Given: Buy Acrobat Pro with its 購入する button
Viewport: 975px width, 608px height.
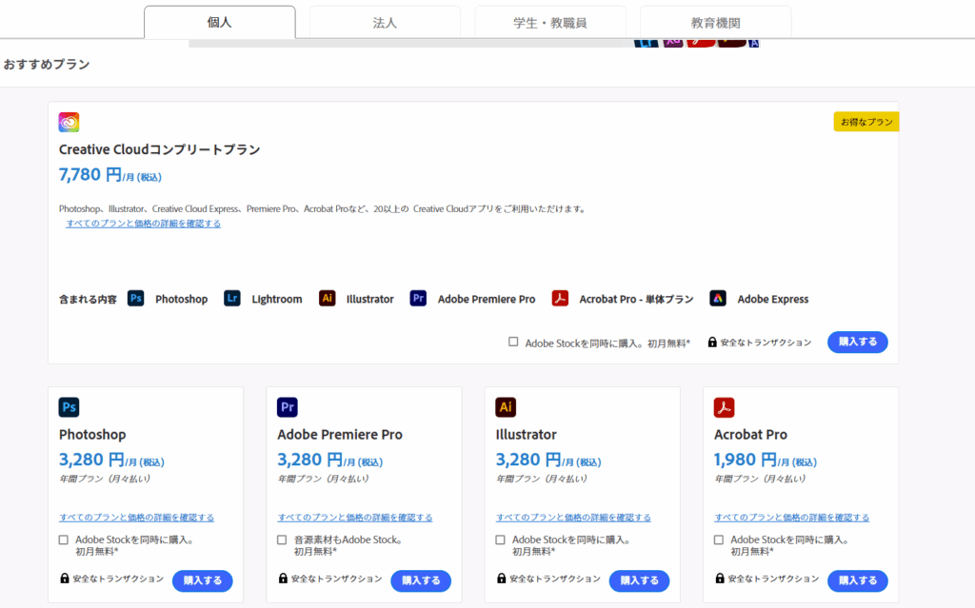Looking at the screenshot, I should point(857,580).
